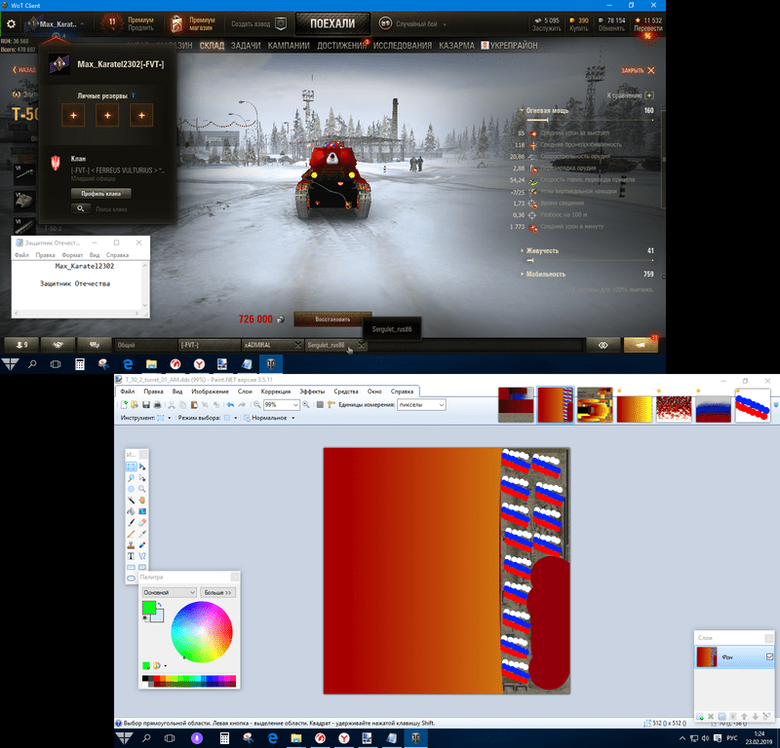The height and width of the screenshot is (748, 780).
Task: Swap primary and secondary colors arrow
Action: (160, 605)
